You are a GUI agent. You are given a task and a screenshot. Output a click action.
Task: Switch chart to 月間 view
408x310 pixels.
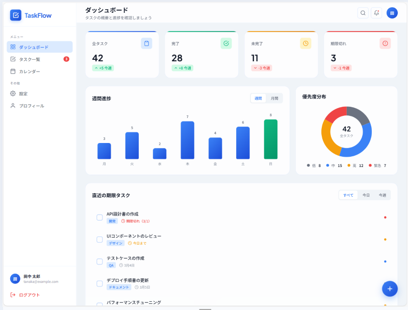click(x=274, y=98)
